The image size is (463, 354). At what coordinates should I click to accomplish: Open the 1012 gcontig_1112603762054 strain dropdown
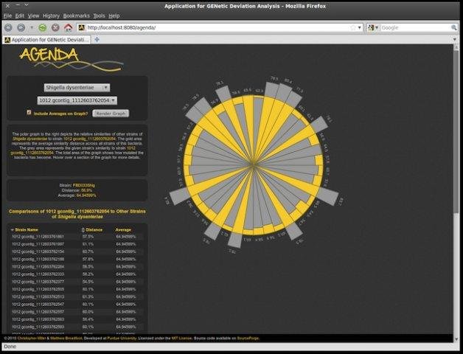[x=77, y=100]
